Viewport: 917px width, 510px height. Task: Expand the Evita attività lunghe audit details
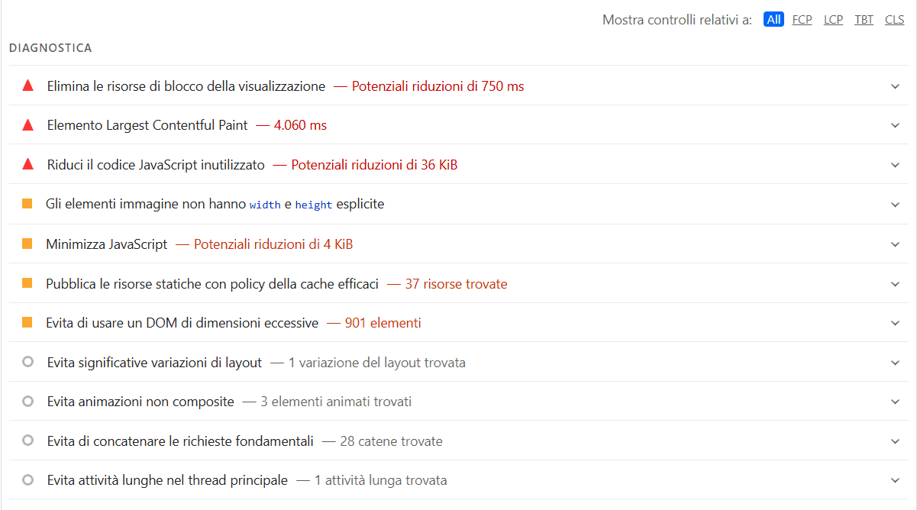[x=894, y=480]
